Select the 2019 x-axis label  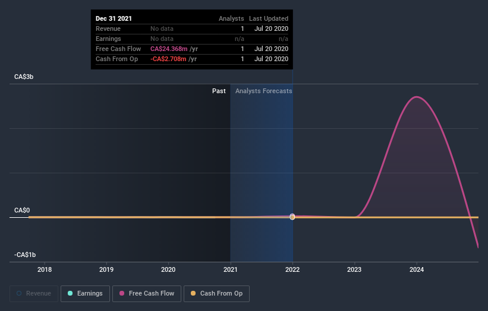[106, 269]
